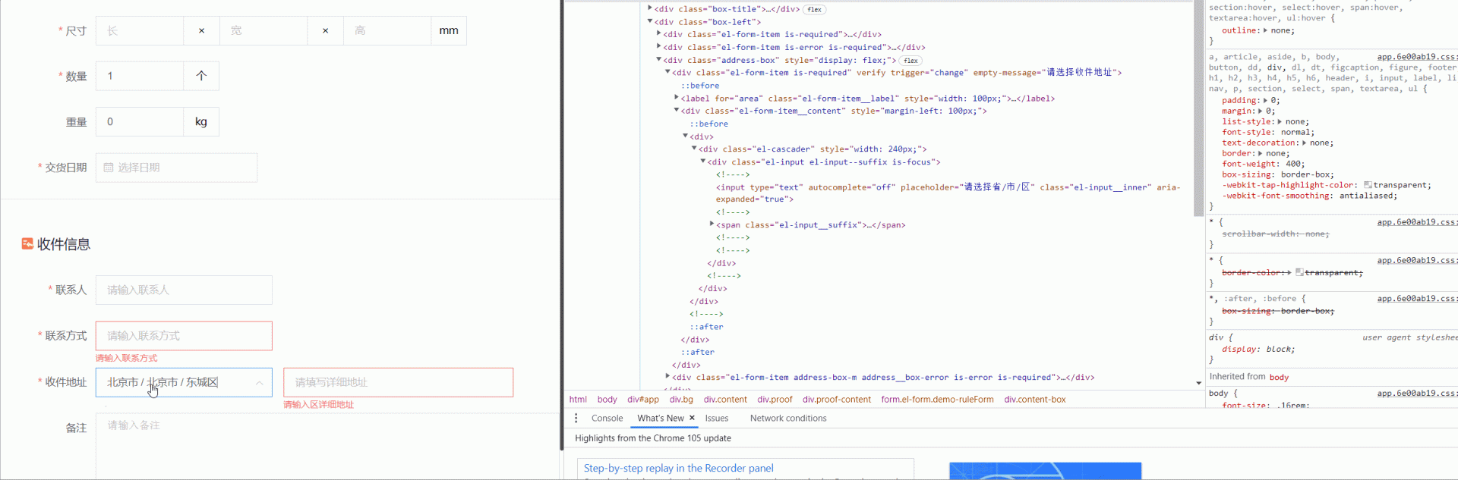Select div#app in the breadcrumb

(643, 400)
